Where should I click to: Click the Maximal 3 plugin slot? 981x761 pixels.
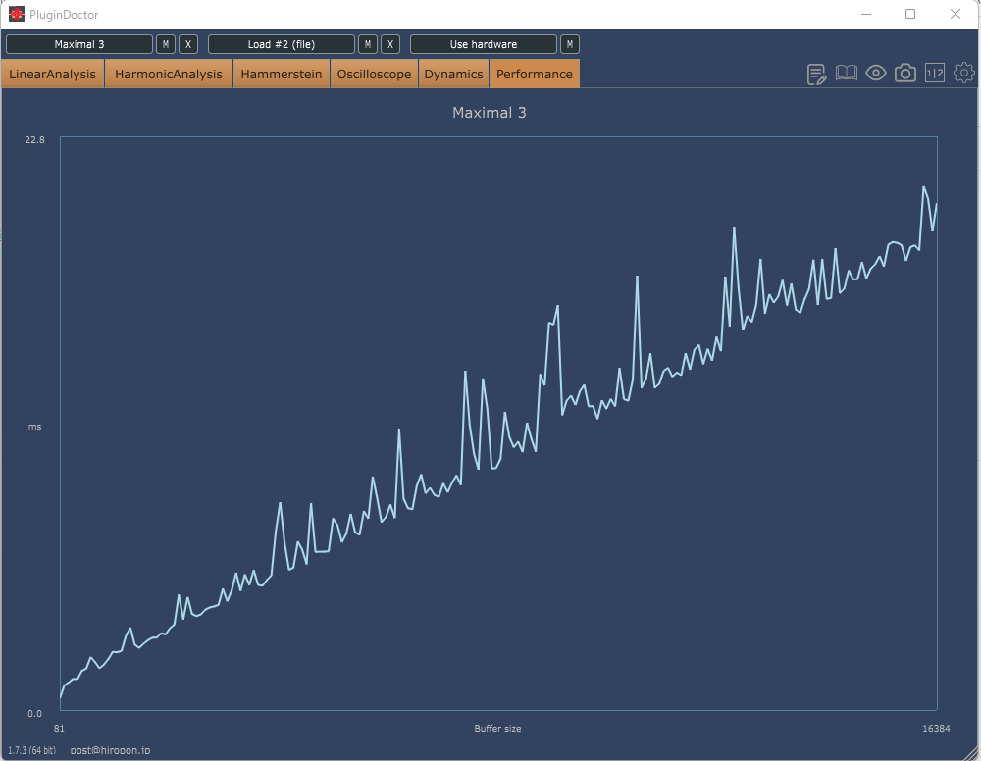point(79,44)
